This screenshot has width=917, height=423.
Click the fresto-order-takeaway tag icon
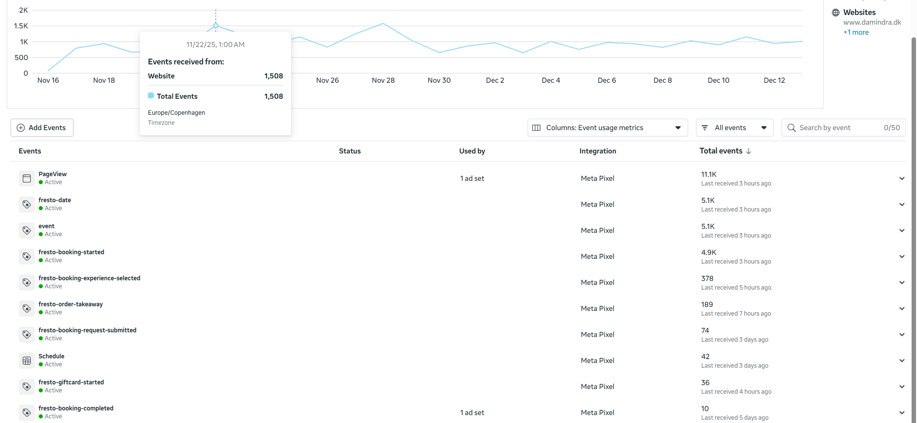coord(26,308)
